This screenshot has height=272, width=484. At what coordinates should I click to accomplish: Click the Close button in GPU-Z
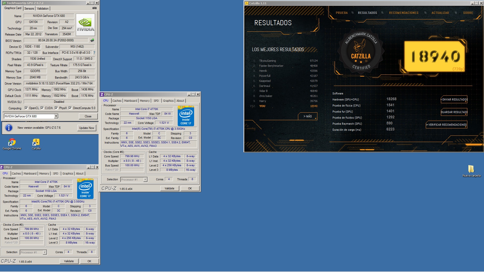point(88,116)
